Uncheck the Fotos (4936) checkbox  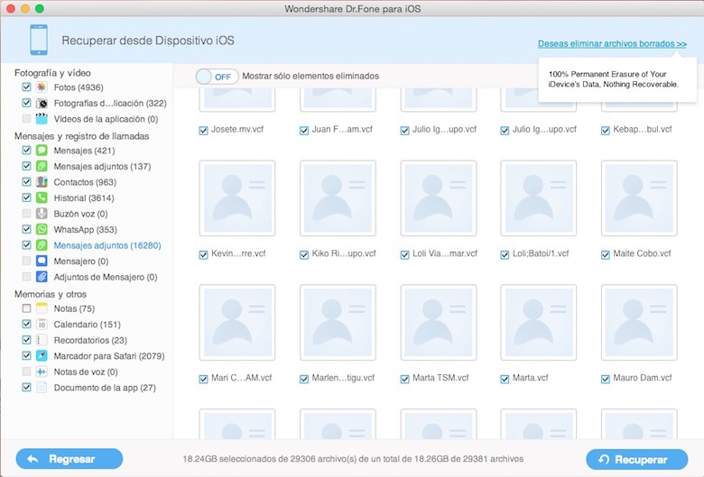(26, 87)
